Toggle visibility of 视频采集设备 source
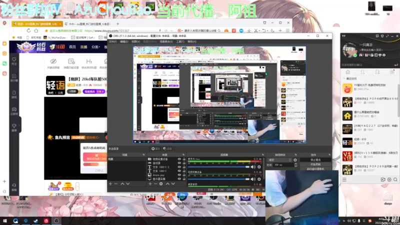Screen dimensions: 400x225 click(x=179, y=159)
